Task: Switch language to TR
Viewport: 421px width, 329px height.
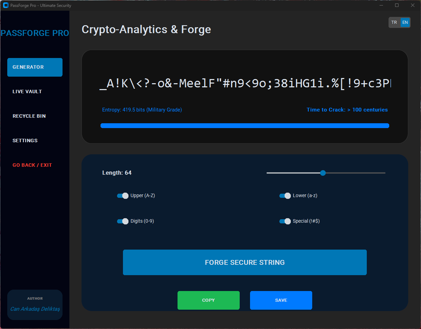Action: 394,22
